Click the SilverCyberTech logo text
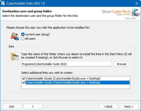 [x=116, y=12]
